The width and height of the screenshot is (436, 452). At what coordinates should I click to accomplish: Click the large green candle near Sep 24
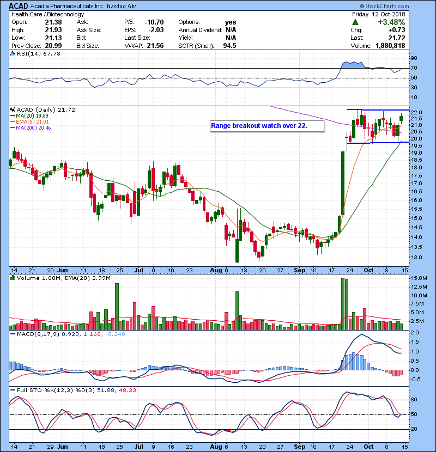coord(343,183)
